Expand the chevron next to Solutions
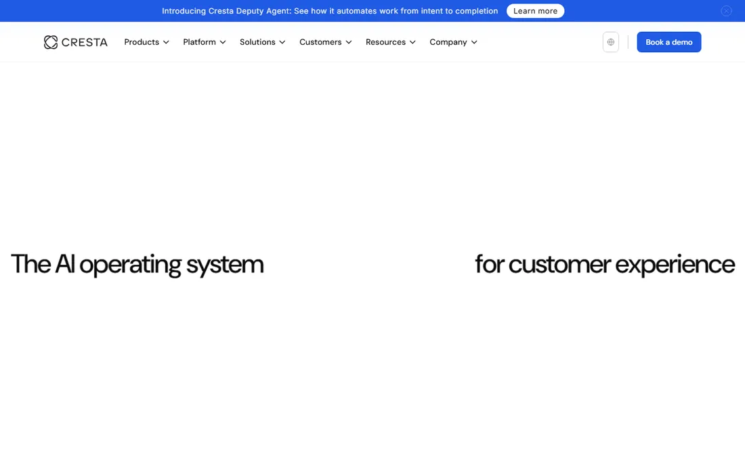Viewport: 745px width, 466px height. point(282,42)
